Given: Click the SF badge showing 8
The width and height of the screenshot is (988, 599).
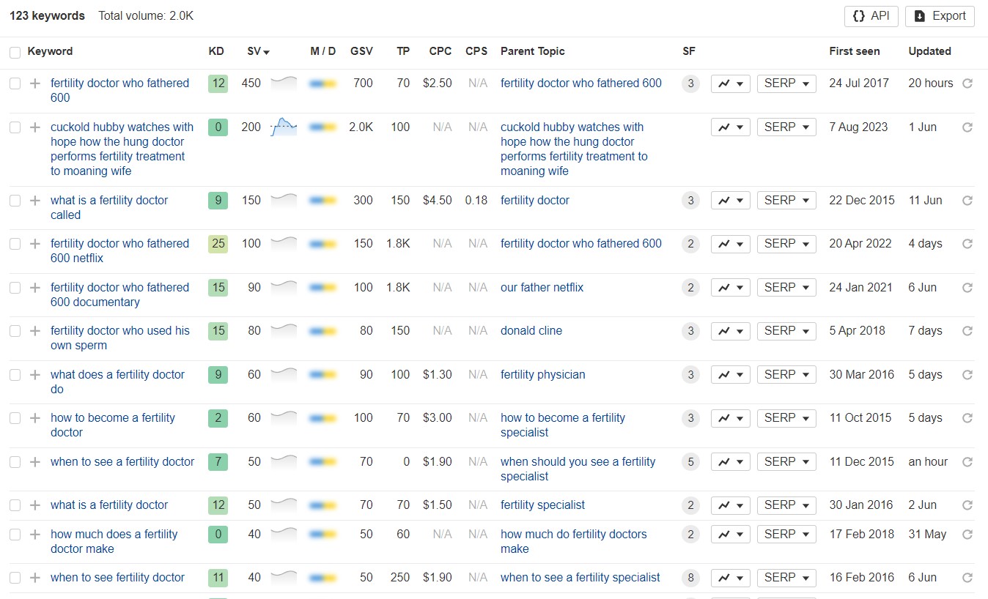Looking at the screenshot, I should coord(690,578).
